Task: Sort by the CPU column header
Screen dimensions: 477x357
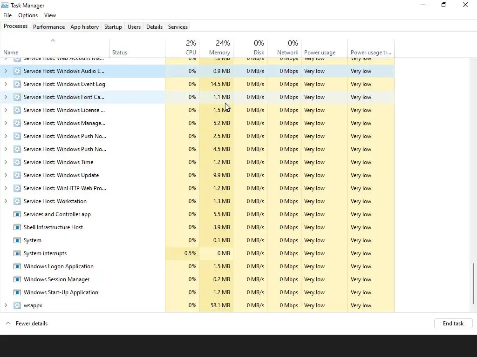Action: click(182, 48)
